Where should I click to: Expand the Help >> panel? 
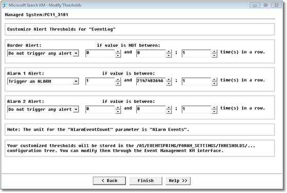[178, 181]
